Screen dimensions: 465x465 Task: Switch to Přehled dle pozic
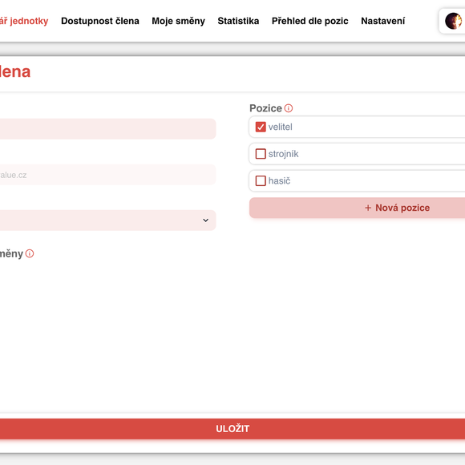[x=310, y=21]
